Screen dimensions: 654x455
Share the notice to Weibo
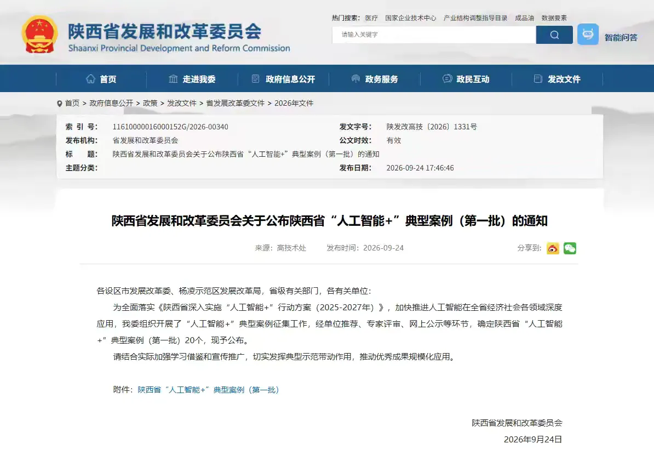pyautogui.click(x=553, y=248)
